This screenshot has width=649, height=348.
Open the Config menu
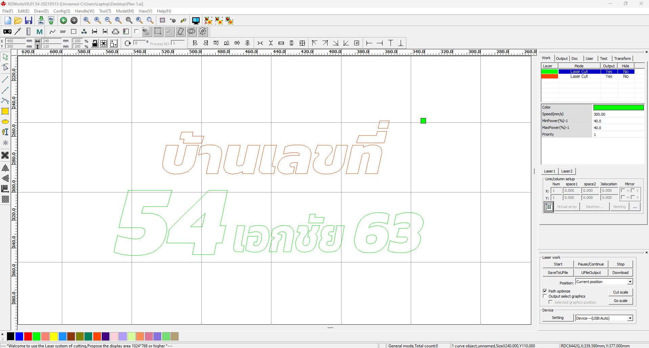click(x=62, y=11)
